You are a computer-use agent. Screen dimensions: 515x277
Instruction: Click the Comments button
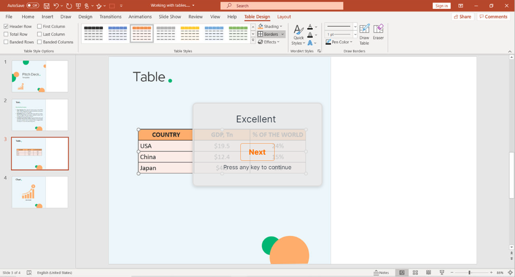(494, 17)
